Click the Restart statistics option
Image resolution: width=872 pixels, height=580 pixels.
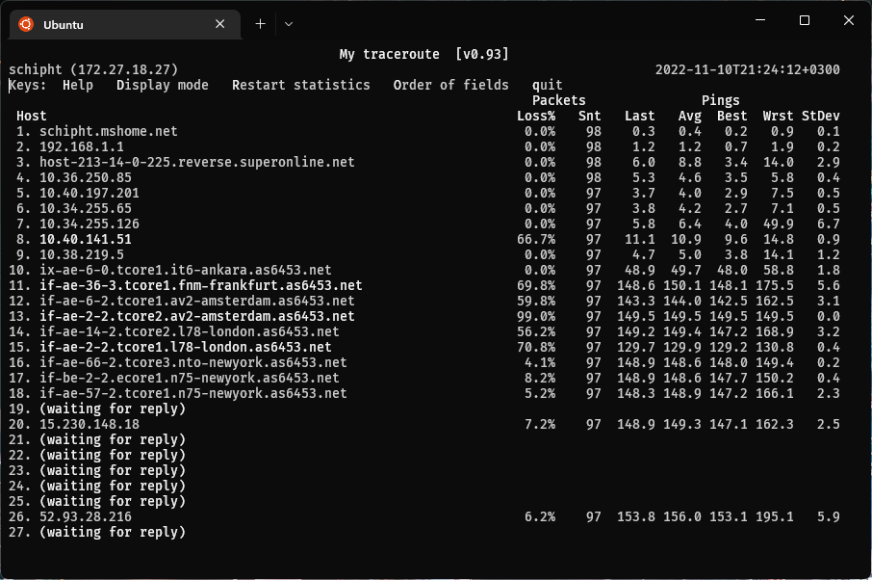click(301, 85)
